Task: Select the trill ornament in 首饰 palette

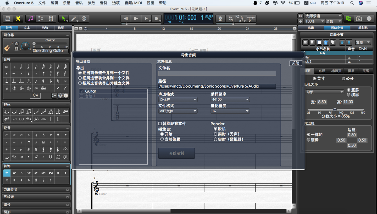Action: coord(7,173)
